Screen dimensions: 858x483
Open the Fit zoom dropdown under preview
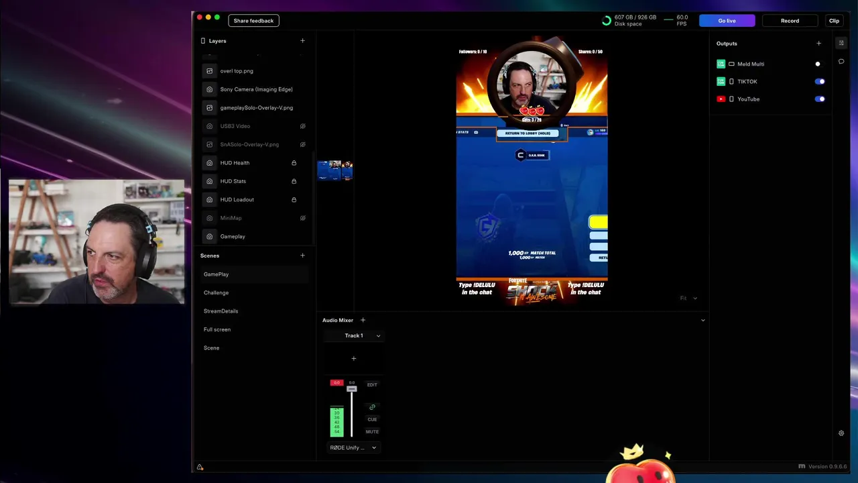point(688,298)
